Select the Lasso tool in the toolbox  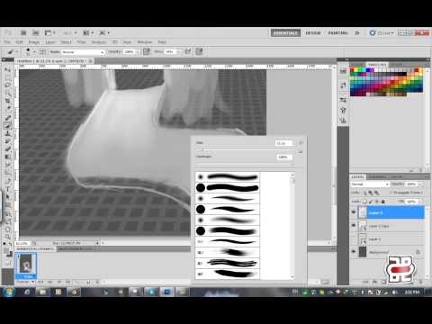coord(7,85)
